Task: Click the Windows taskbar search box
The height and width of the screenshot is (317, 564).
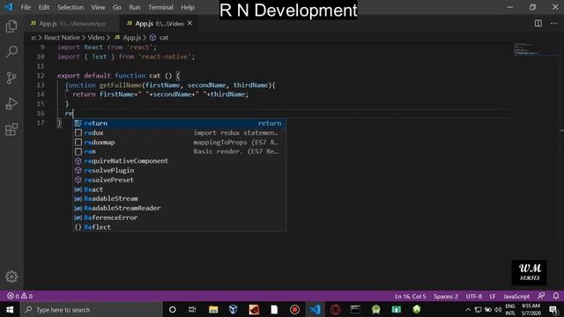Action: coord(92,309)
